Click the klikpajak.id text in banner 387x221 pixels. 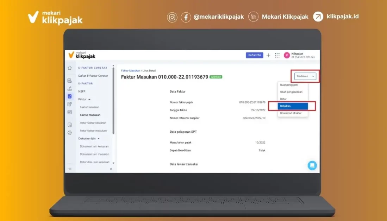(343, 17)
